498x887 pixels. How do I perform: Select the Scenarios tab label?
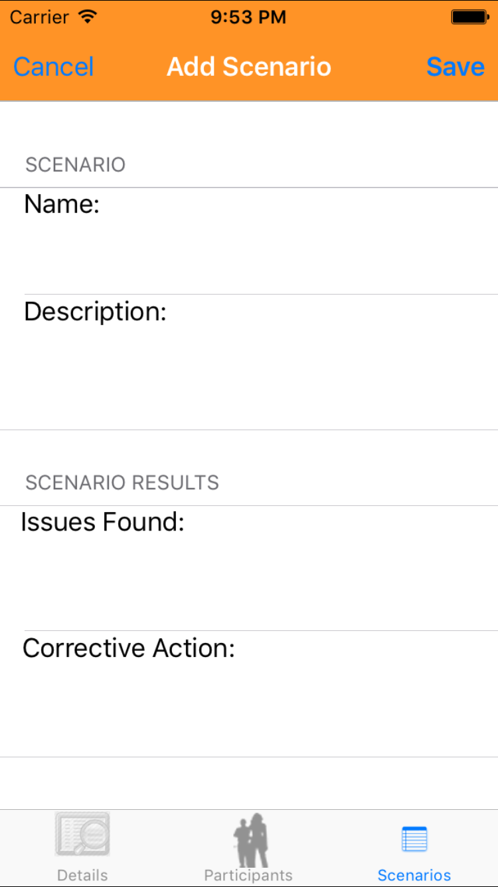click(x=414, y=875)
